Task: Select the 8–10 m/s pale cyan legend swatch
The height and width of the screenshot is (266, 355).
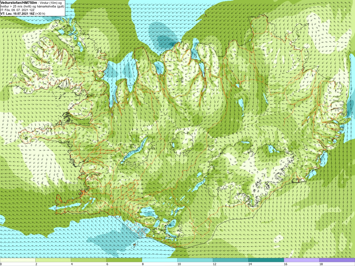Action: (160, 260)
